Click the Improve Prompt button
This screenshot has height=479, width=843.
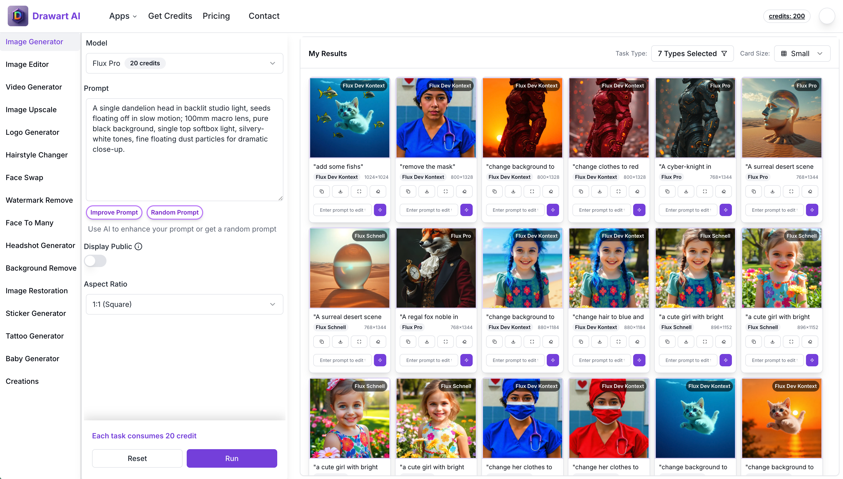(x=114, y=212)
